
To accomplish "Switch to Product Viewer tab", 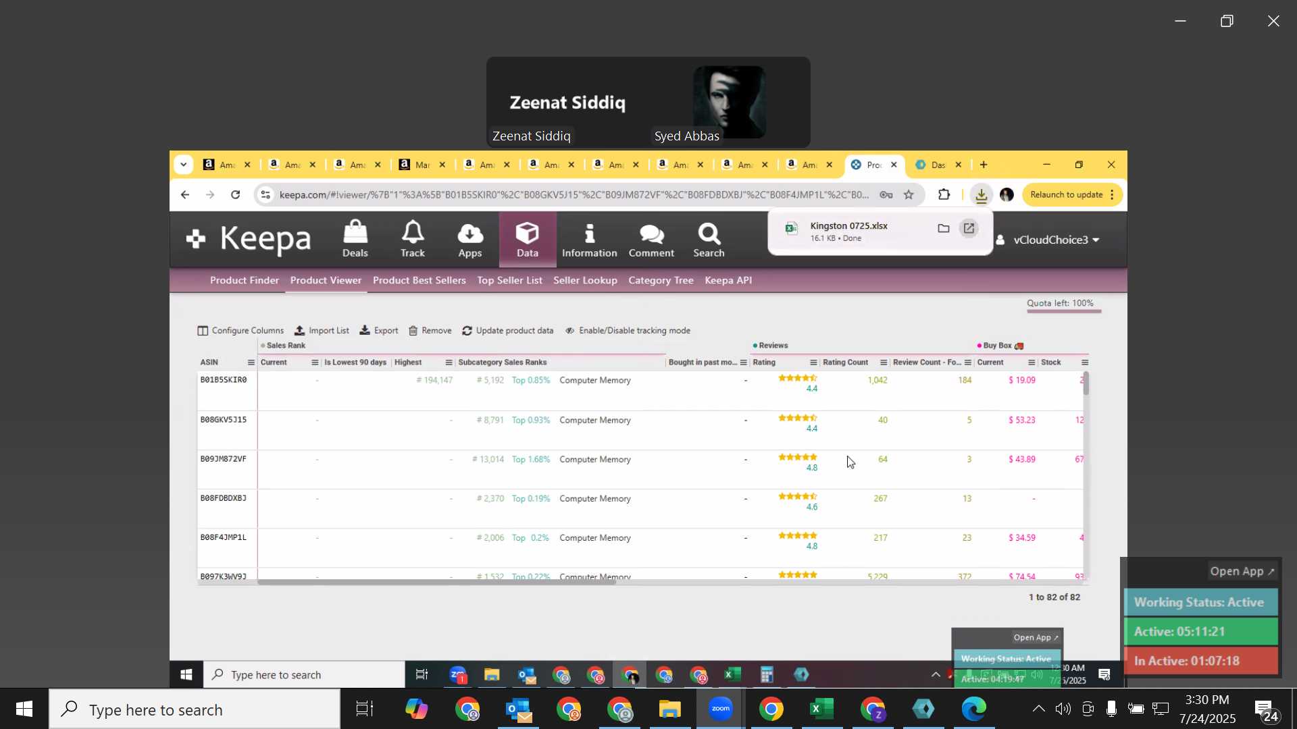I will (326, 280).
